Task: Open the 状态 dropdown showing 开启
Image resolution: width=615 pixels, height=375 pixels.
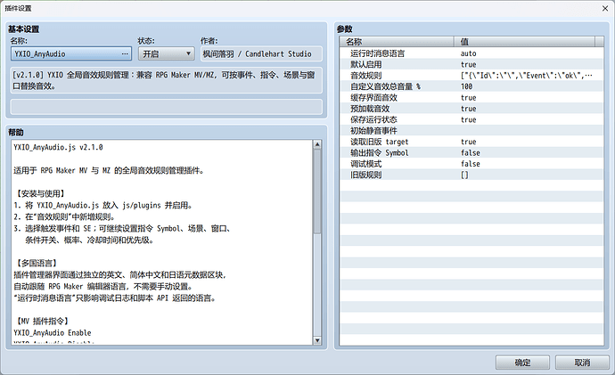Action: click(167, 53)
